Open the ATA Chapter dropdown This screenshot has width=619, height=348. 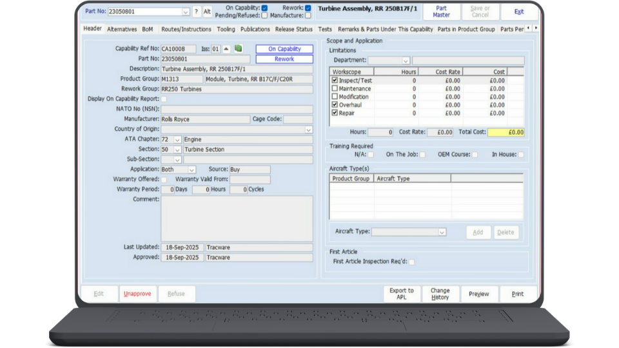click(x=177, y=139)
